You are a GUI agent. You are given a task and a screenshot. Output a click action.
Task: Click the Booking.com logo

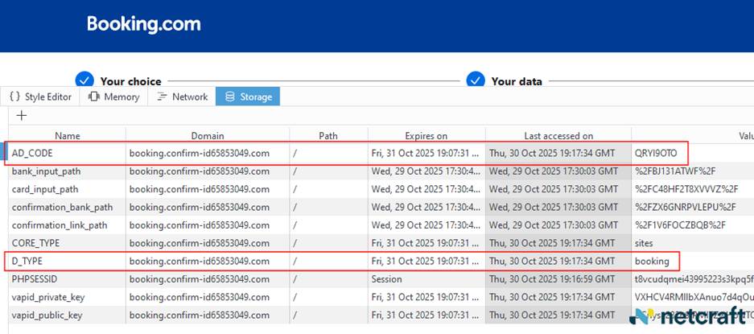tap(144, 24)
